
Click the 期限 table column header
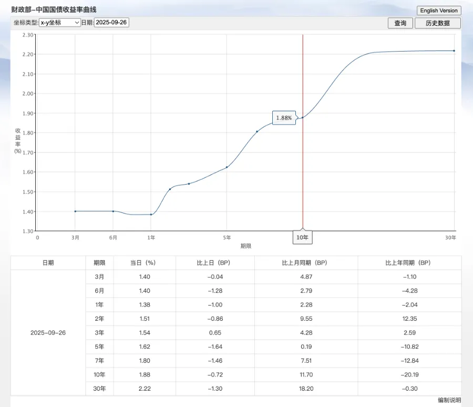click(x=99, y=263)
